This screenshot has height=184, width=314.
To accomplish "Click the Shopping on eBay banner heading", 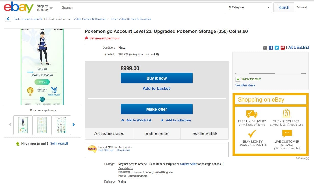I will coord(261,100).
